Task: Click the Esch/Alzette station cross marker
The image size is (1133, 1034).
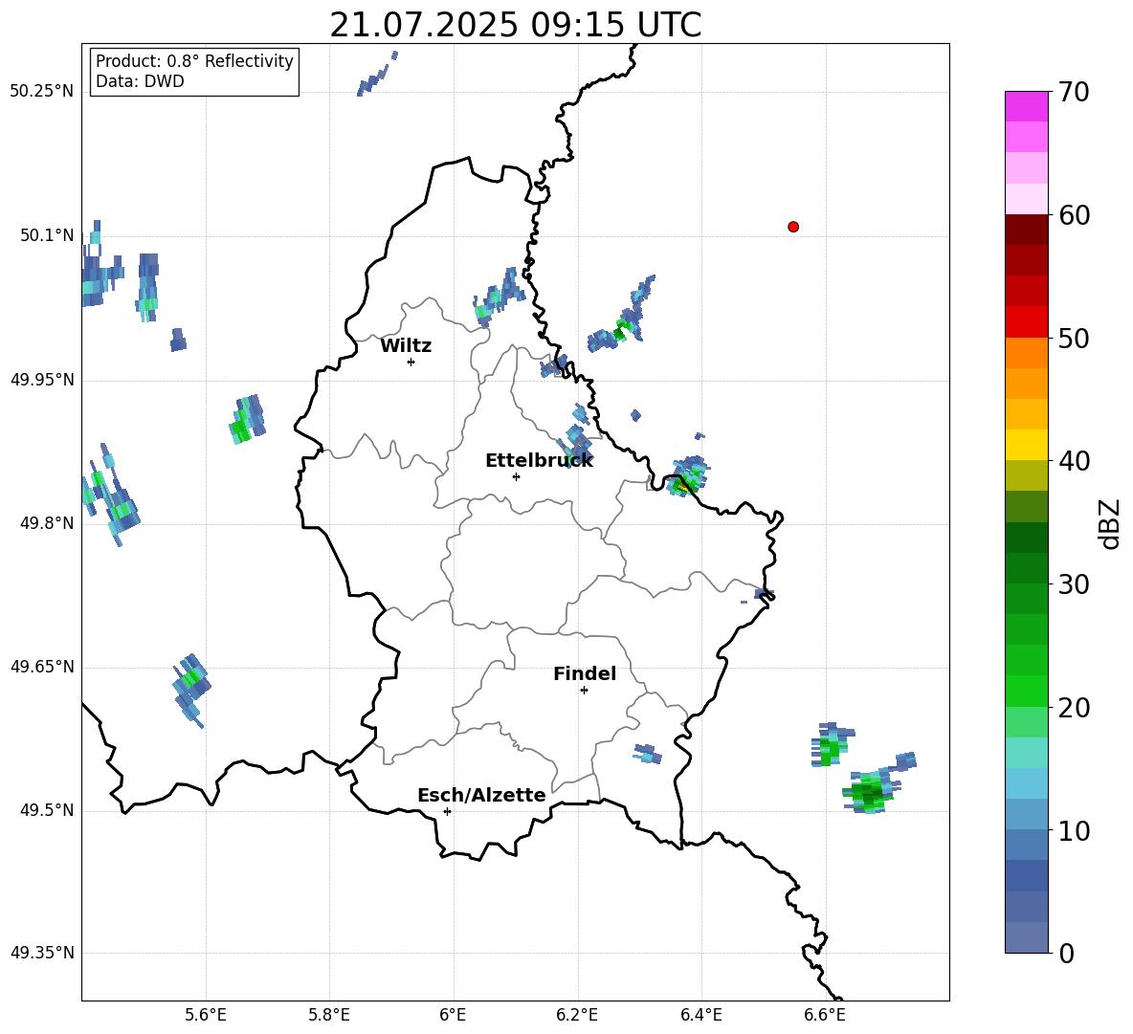Action: coord(447,811)
